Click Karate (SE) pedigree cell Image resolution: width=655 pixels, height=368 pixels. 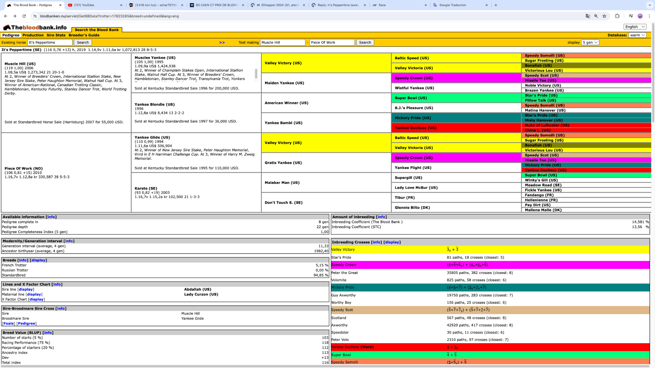(146, 188)
